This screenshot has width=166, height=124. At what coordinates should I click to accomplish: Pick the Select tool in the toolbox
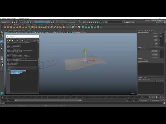(x=2, y=32)
